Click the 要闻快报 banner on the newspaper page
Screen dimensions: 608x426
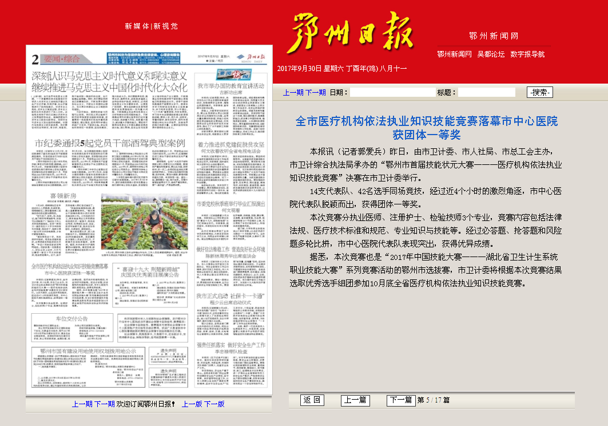(x=234, y=74)
